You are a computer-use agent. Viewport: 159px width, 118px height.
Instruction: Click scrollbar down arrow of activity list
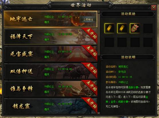tap(99, 113)
